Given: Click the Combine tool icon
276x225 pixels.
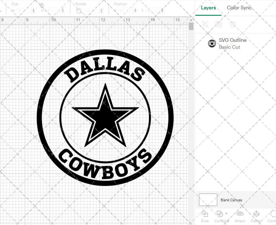Looking at the screenshot, I should pyautogui.click(x=220, y=214).
